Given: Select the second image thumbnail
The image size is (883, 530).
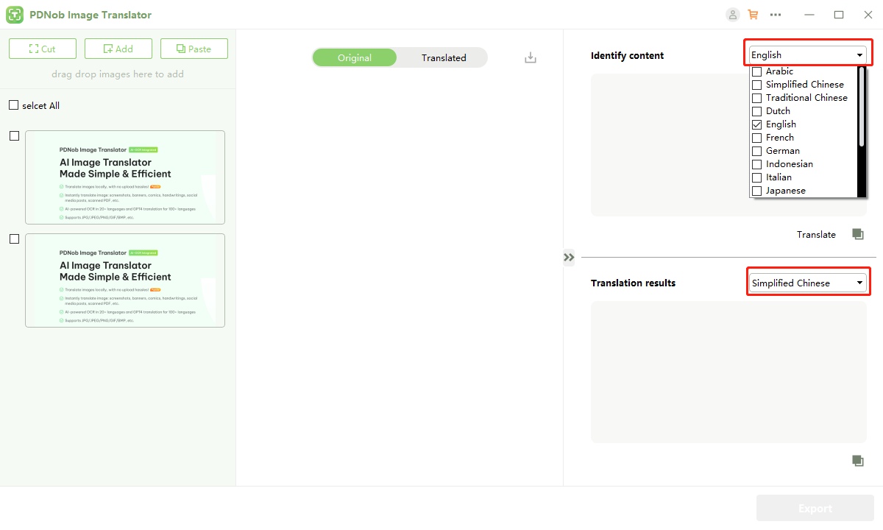Looking at the screenshot, I should click(x=125, y=280).
